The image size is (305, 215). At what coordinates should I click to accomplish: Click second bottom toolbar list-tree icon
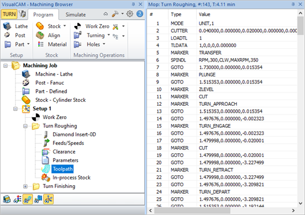(17, 199)
